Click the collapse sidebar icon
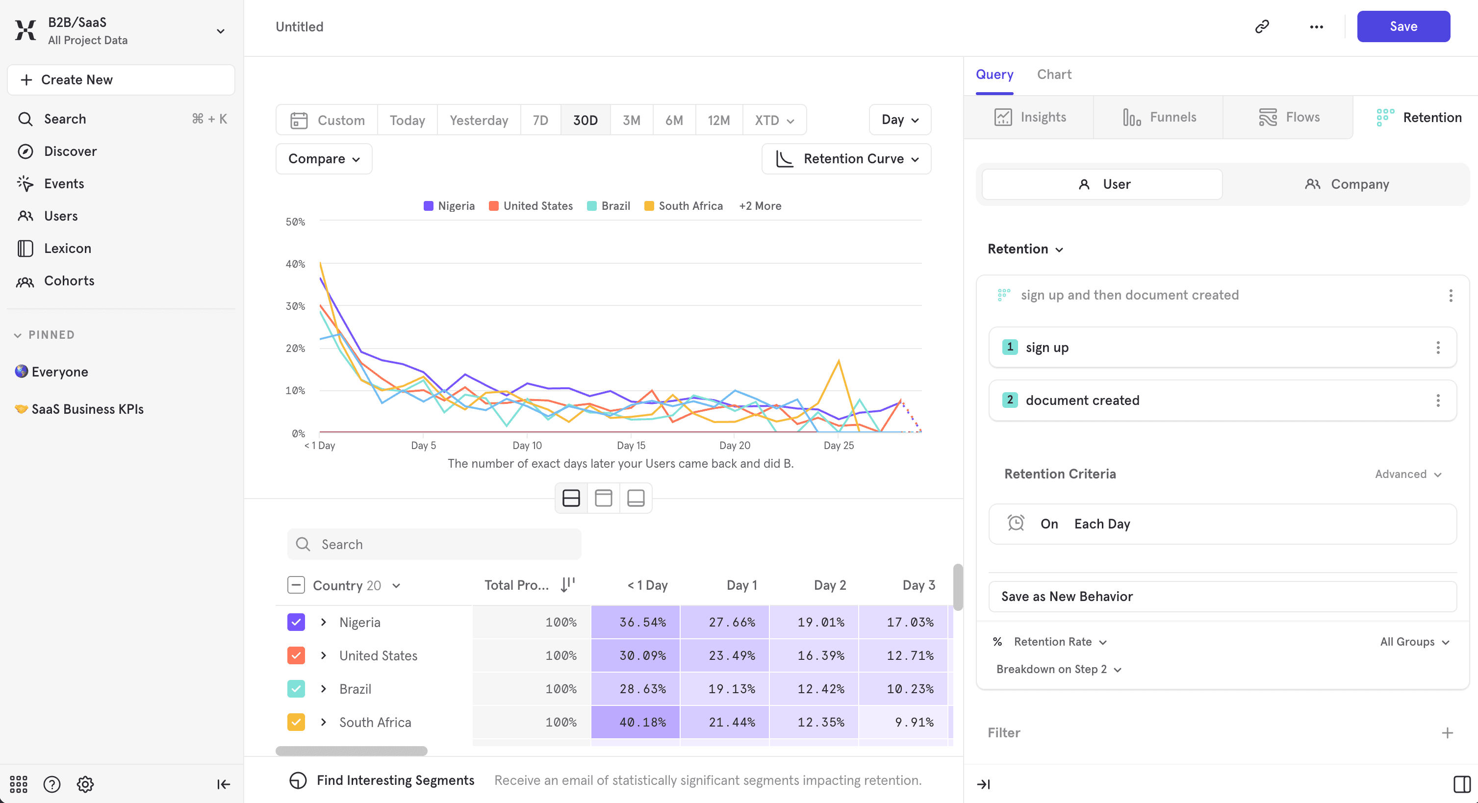The height and width of the screenshot is (803, 1478). pyautogui.click(x=223, y=784)
